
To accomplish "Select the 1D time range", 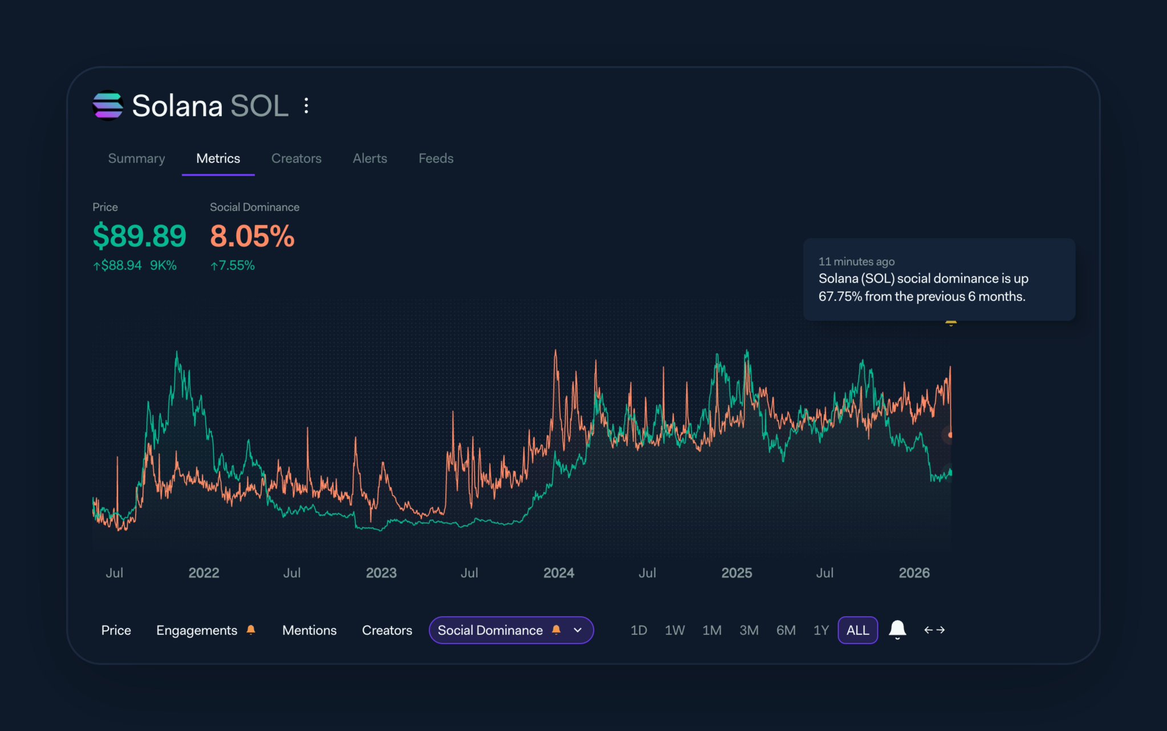I will [639, 630].
